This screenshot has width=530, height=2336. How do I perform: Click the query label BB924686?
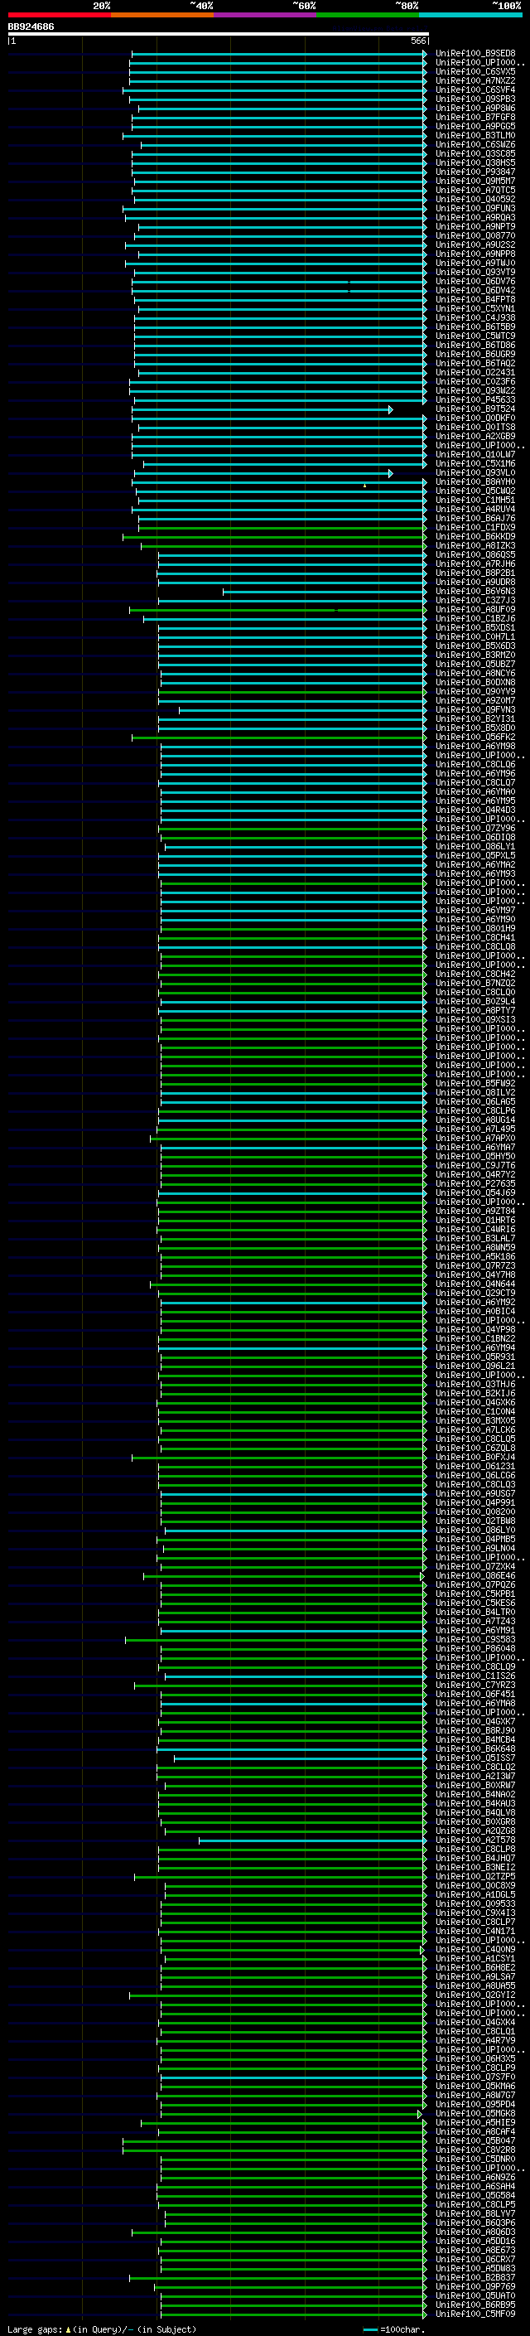coord(31,27)
